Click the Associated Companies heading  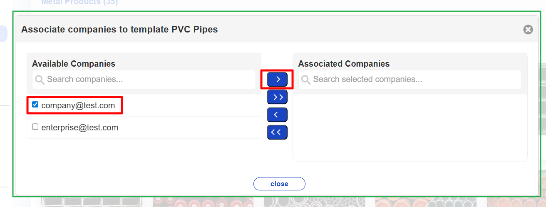344,64
